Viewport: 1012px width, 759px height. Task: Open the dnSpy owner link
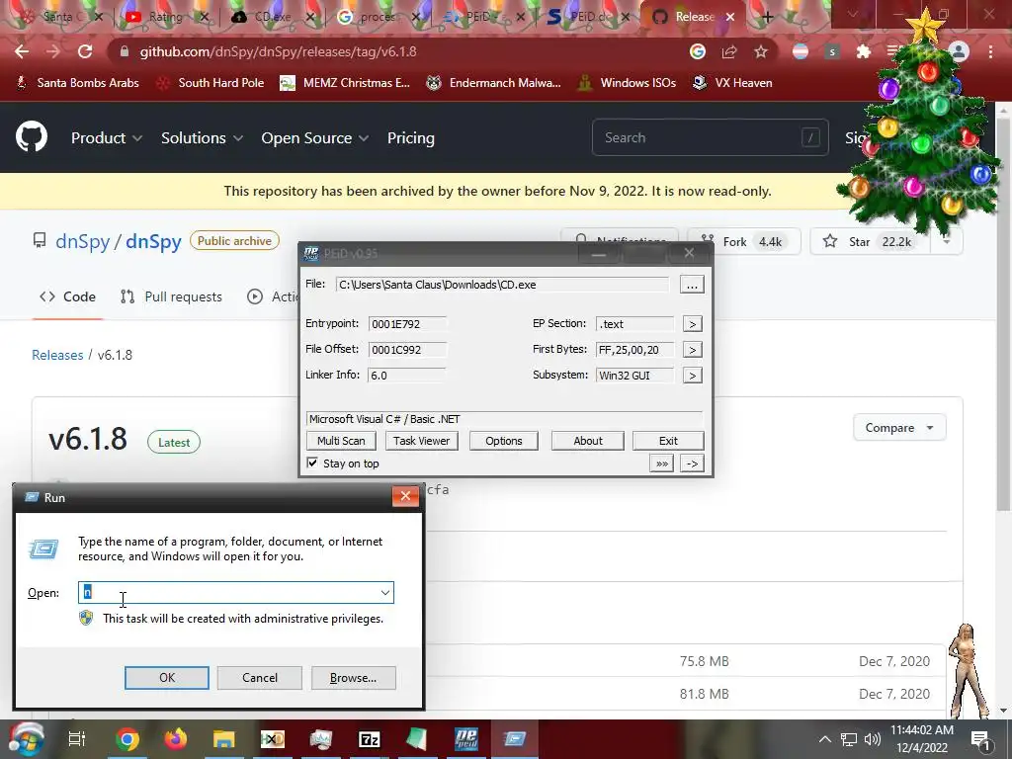[83, 241]
